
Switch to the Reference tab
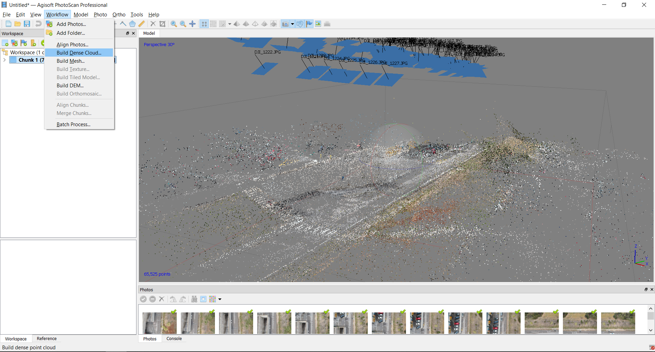47,339
